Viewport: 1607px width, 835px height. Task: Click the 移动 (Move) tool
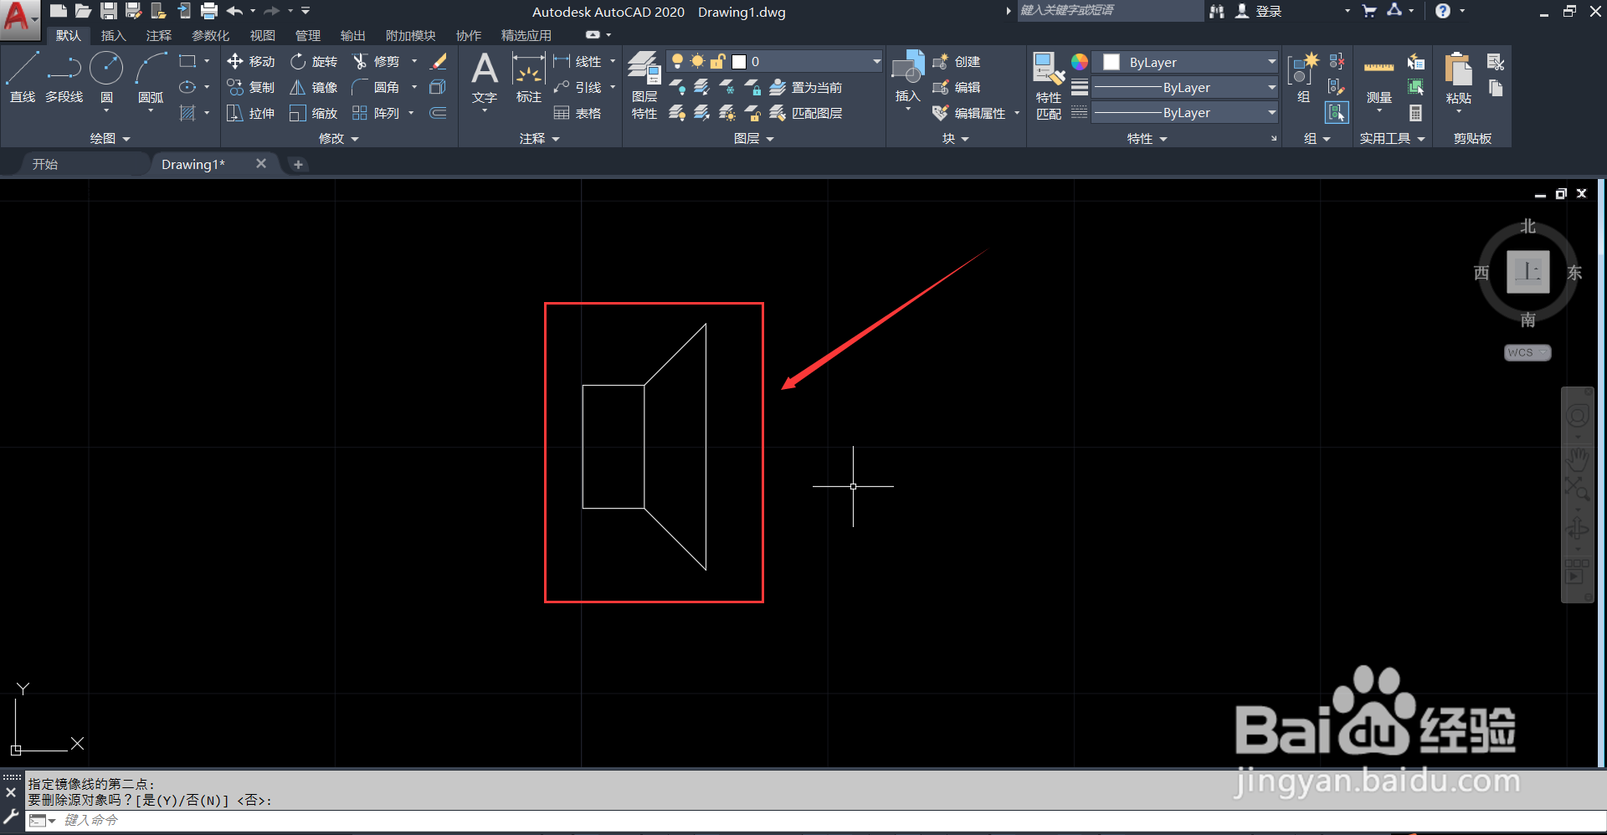pyautogui.click(x=249, y=60)
